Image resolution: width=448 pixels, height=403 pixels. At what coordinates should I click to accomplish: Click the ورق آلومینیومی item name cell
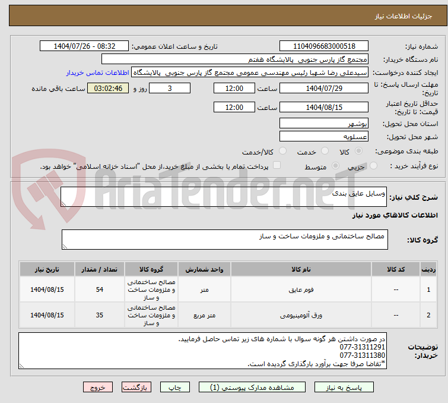click(x=301, y=315)
